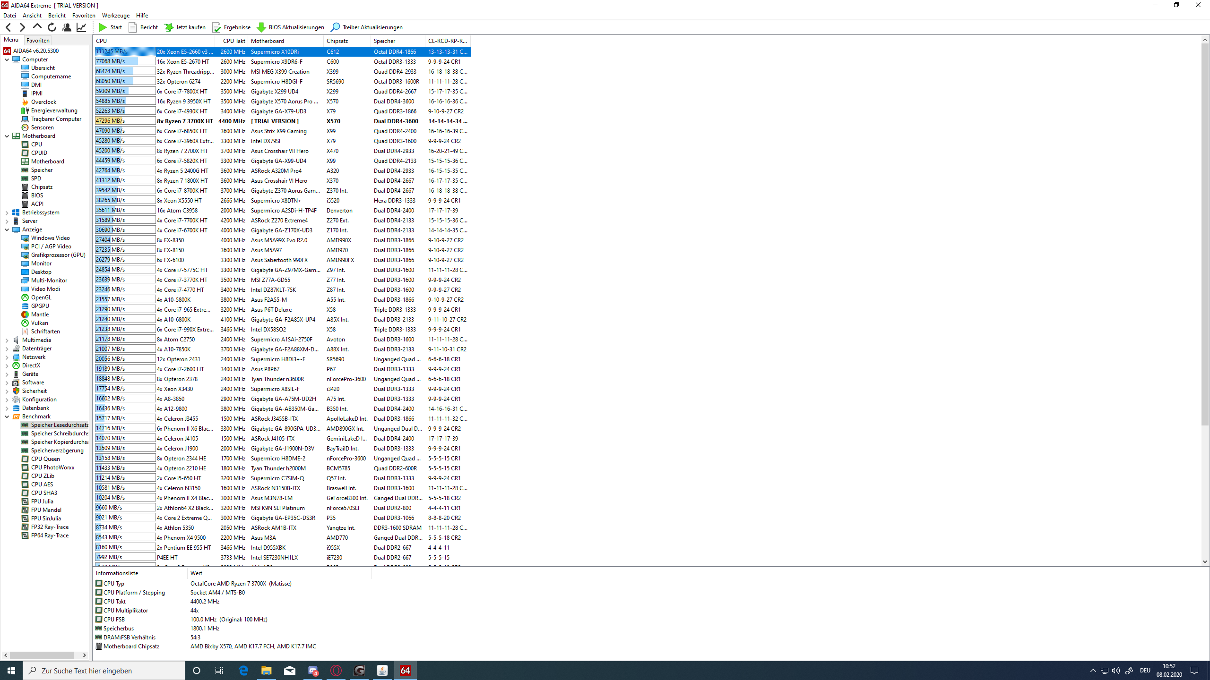Open File Explorer from the taskbar
The width and height of the screenshot is (1210, 680).
coord(267,671)
